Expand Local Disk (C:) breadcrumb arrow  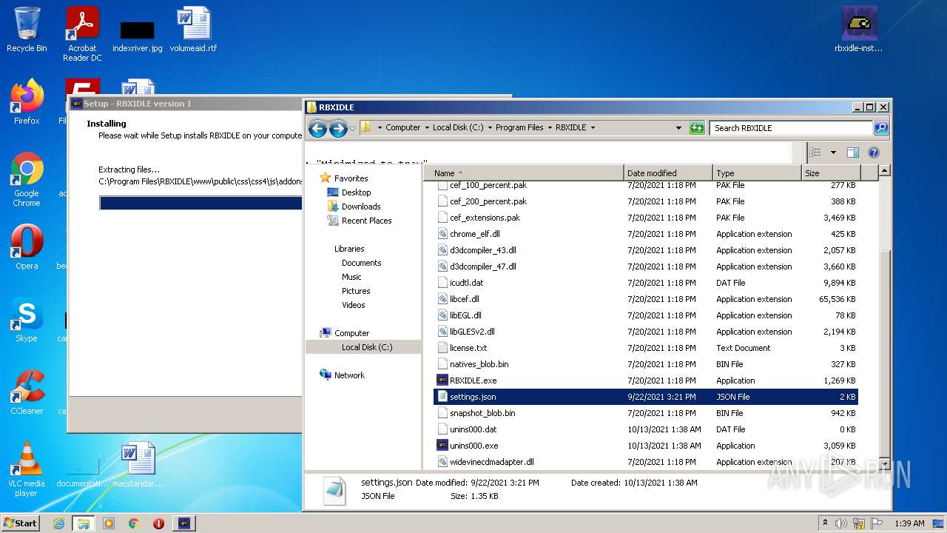(x=489, y=127)
